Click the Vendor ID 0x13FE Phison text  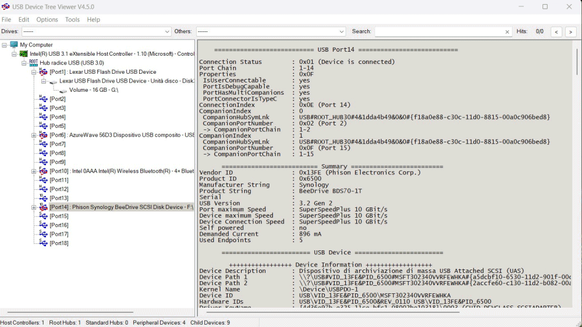click(x=310, y=173)
